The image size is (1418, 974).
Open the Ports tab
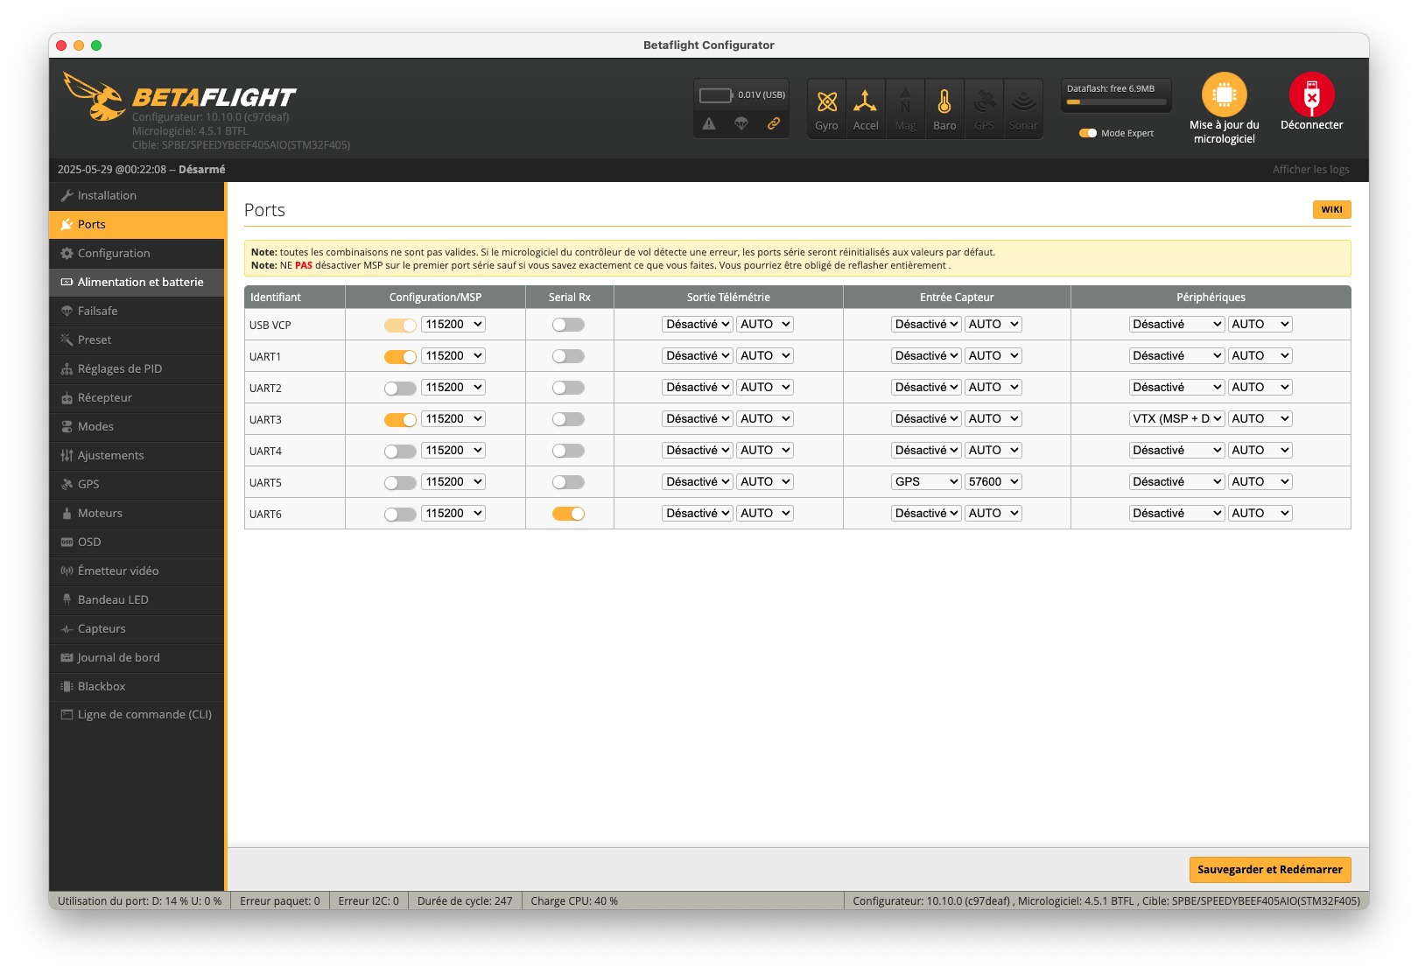(137, 224)
